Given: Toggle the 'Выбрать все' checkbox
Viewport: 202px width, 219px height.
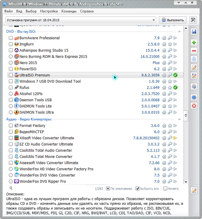Looking at the screenshot, I should point(138,189).
